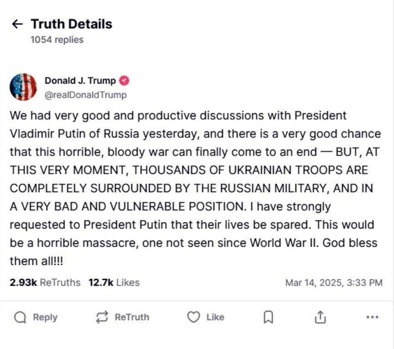Click the Donald J. Trump display name
This screenshot has width=394, height=349.
tap(80, 81)
